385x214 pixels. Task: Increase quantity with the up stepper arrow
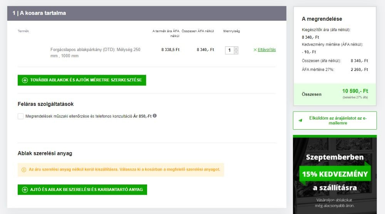tap(236, 48)
